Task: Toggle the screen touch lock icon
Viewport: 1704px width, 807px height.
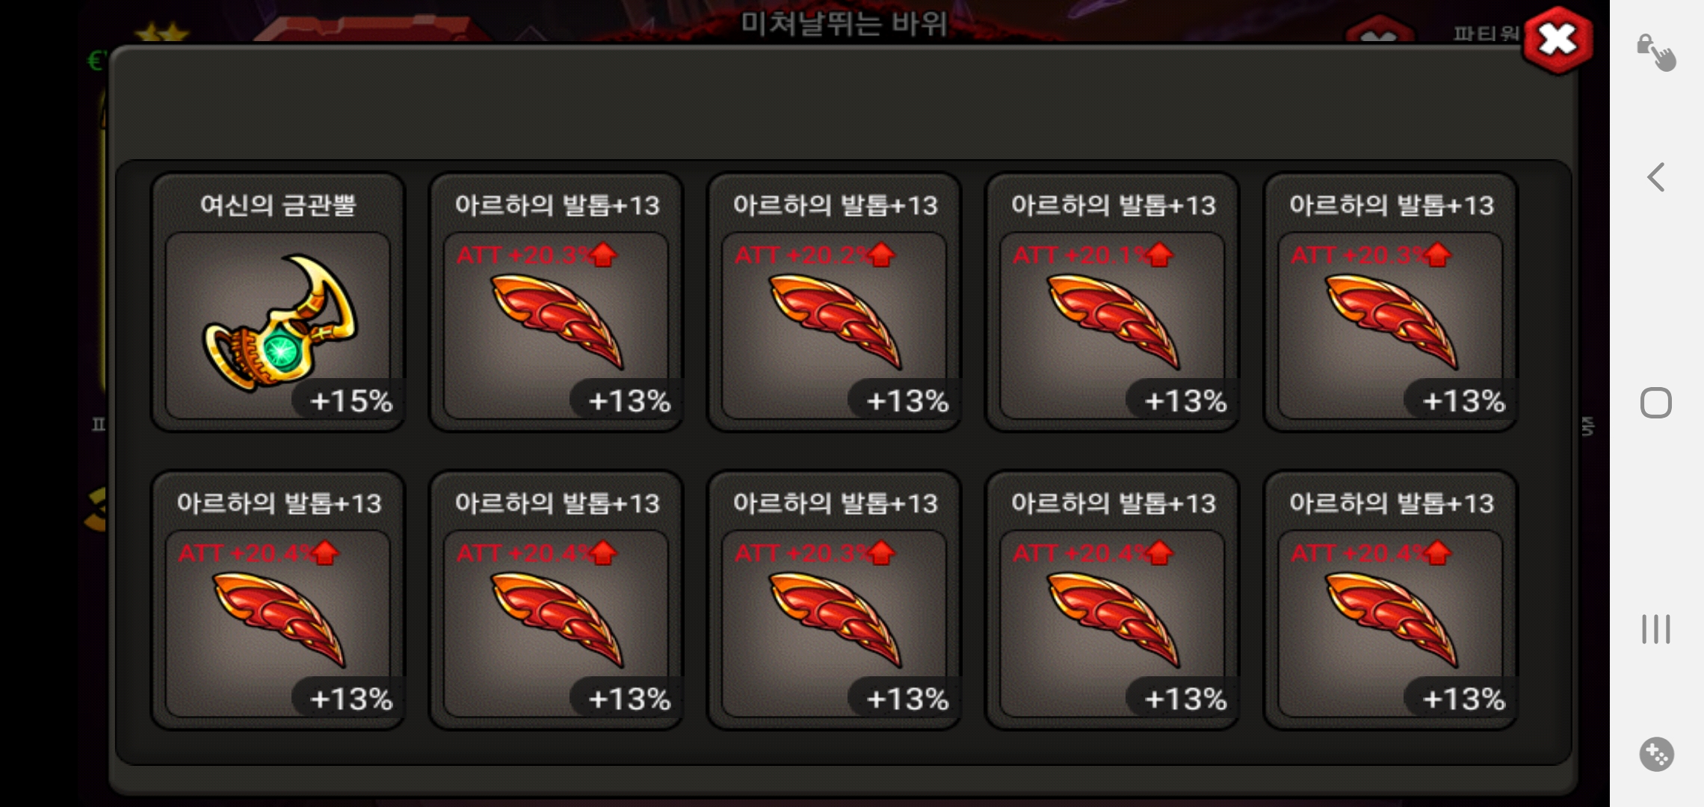Action: pyautogui.click(x=1656, y=52)
